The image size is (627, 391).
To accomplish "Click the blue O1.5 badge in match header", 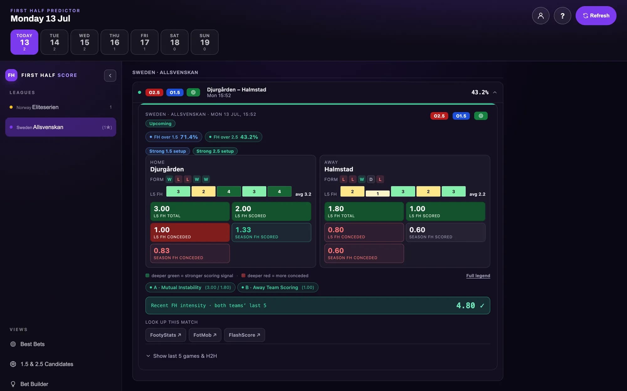I will 175,92.
